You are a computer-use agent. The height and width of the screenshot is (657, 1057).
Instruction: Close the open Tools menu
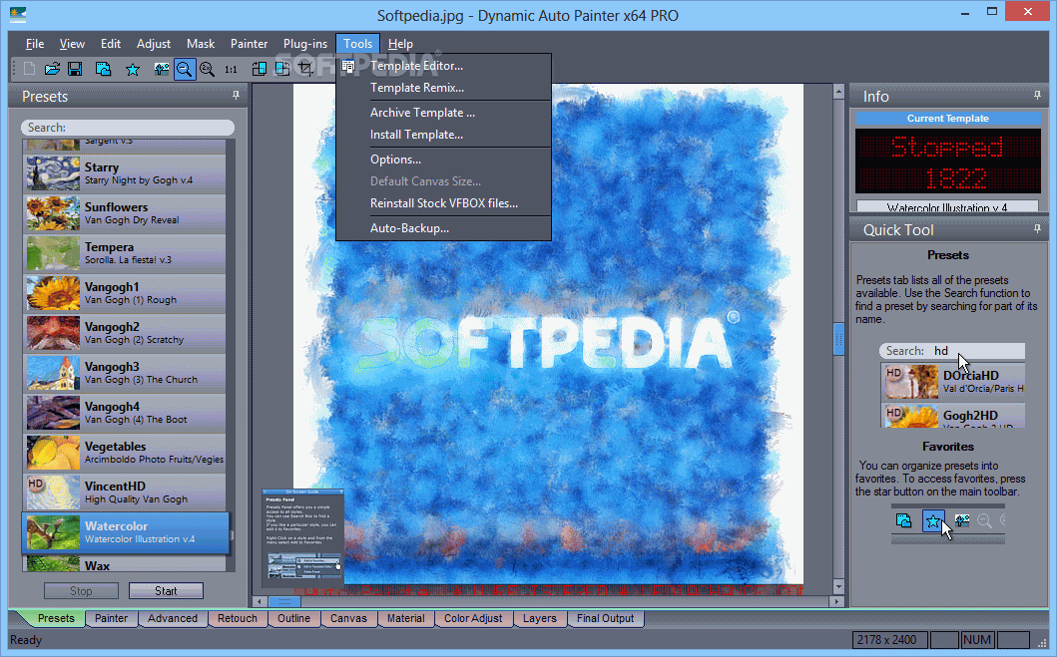[x=358, y=44]
